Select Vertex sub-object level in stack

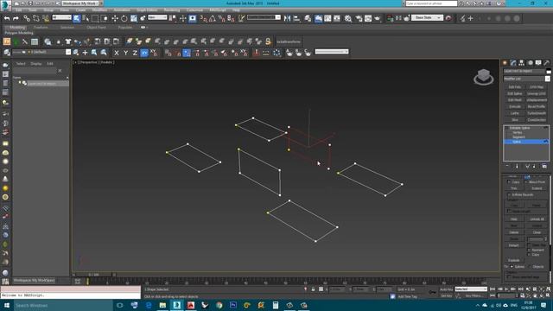(518, 132)
